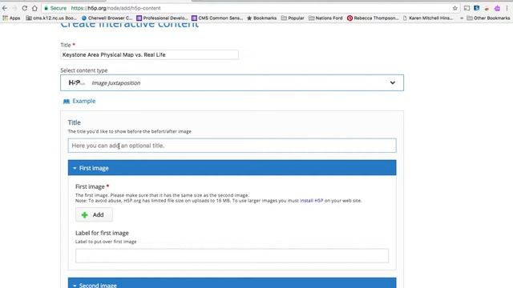Click the dropdown chevron arrow
Viewport: 513px width, 288px height.
pyautogui.click(x=392, y=83)
